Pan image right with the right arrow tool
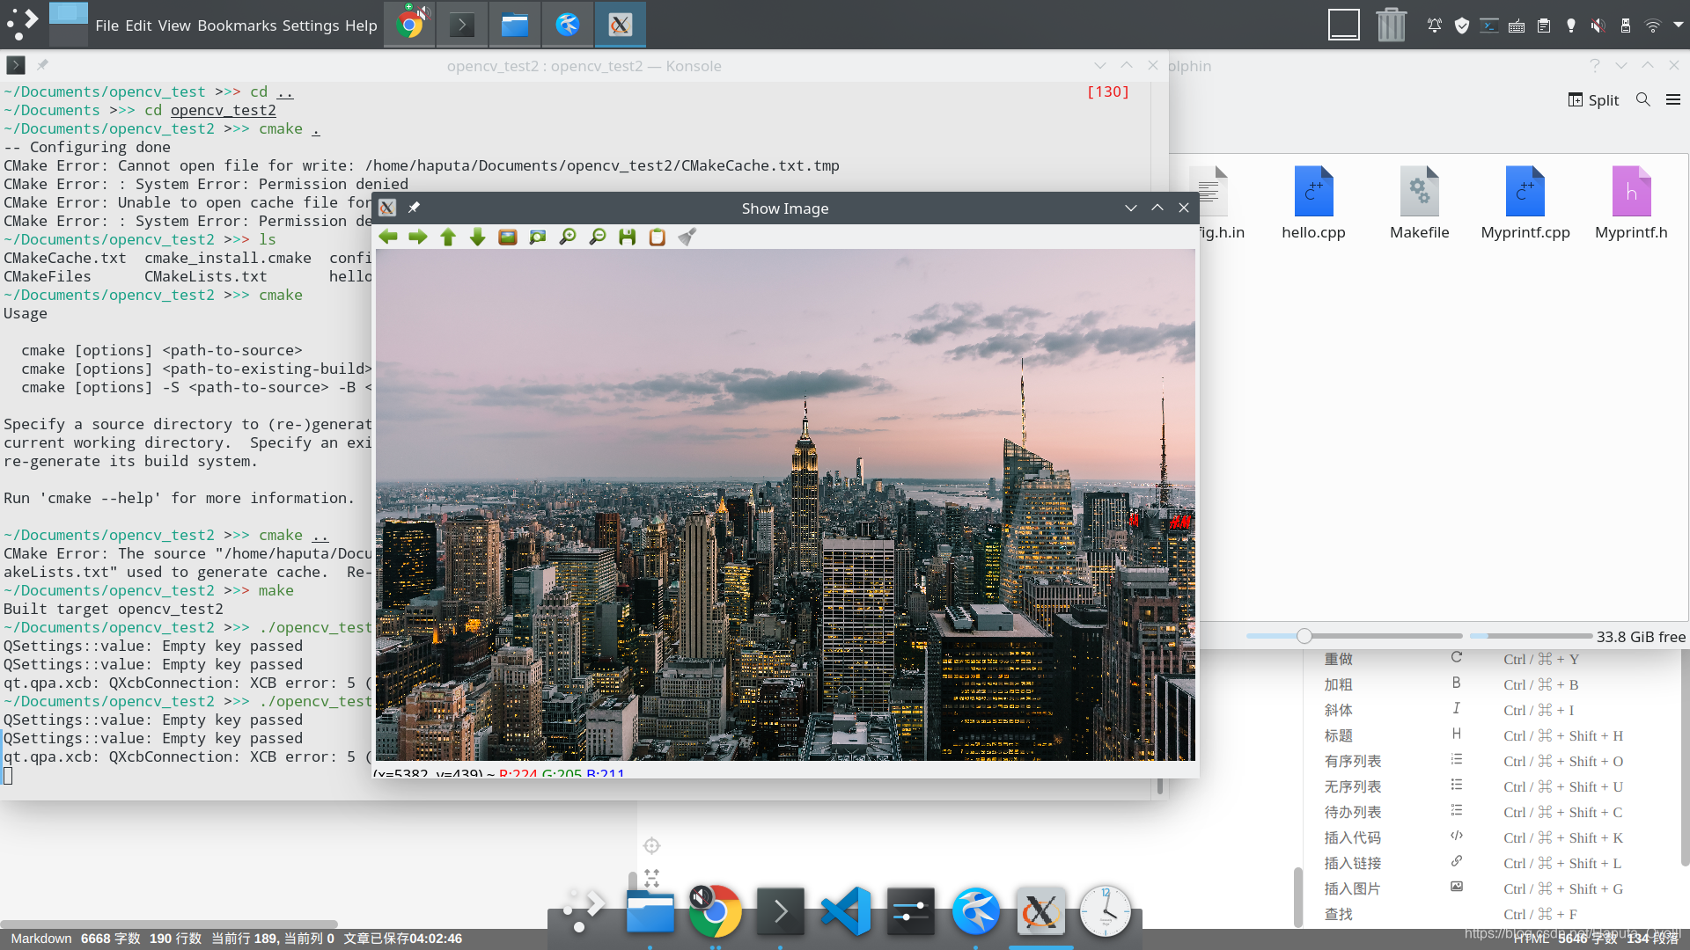Screen dimensions: 1690x950 [418, 237]
